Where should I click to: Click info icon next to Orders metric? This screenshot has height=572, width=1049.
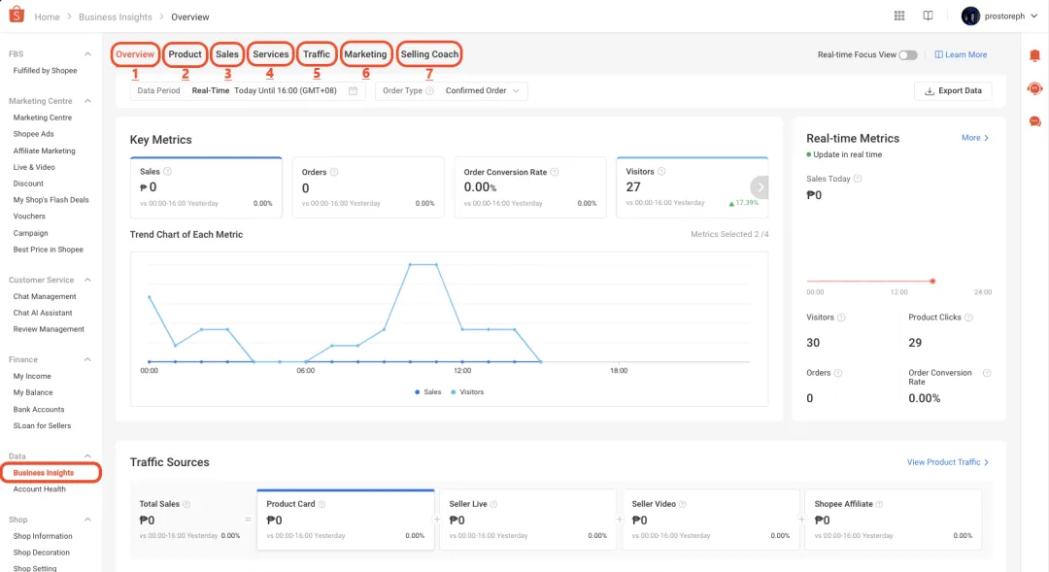pyautogui.click(x=334, y=172)
